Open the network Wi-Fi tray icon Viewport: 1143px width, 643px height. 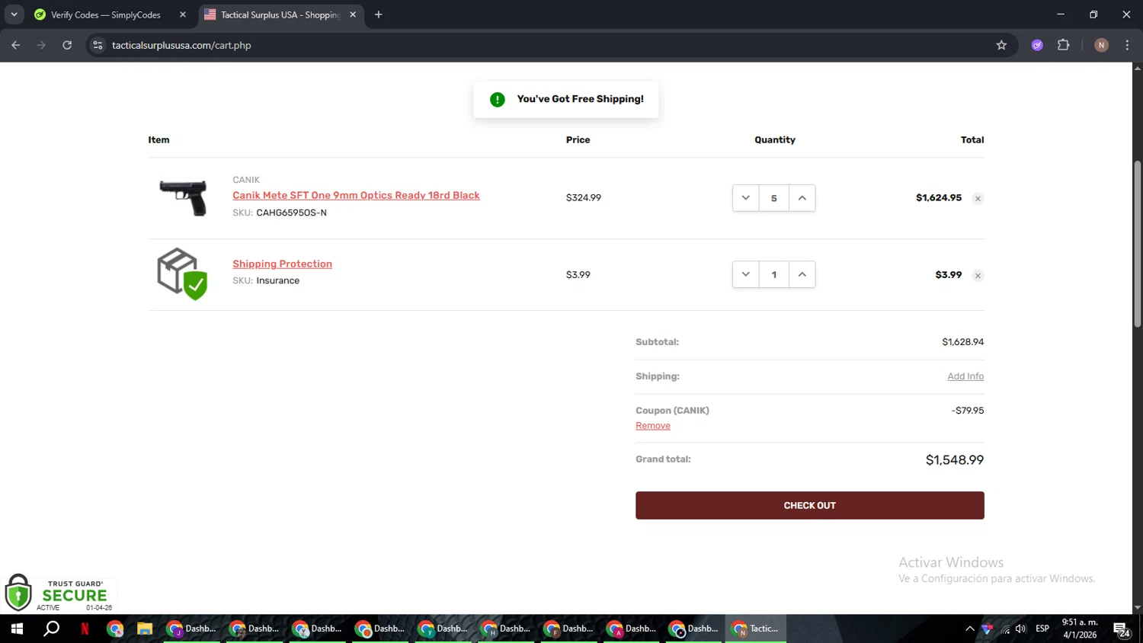(1005, 629)
